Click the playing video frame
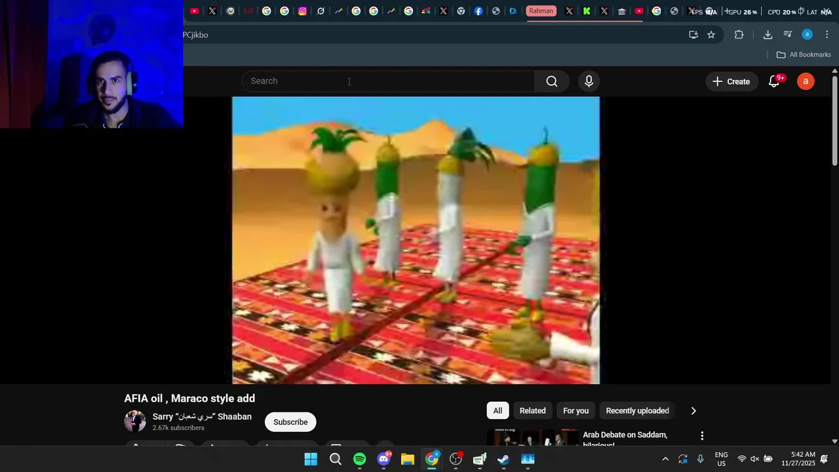Viewport: 839px width, 472px height. point(416,240)
